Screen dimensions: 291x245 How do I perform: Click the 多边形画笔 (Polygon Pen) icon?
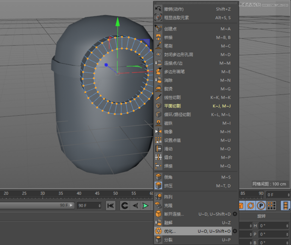[158, 72]
